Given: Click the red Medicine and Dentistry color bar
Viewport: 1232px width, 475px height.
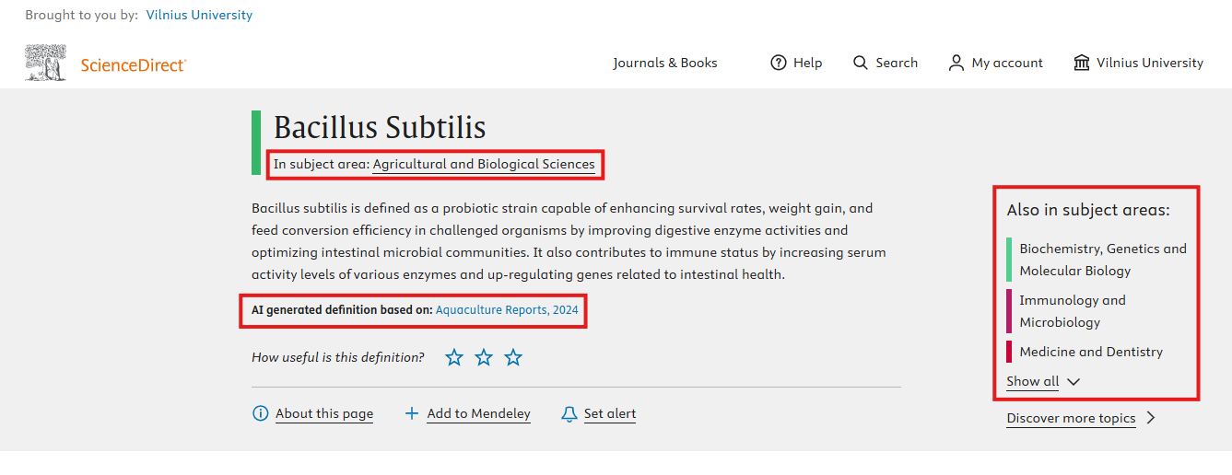Looking at the screenshot, I should 1010,352.
